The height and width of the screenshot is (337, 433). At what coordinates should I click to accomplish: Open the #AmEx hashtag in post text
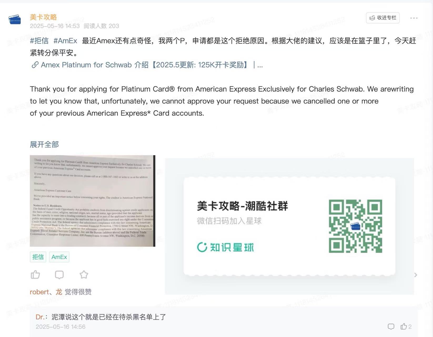(x=65, y=41)
